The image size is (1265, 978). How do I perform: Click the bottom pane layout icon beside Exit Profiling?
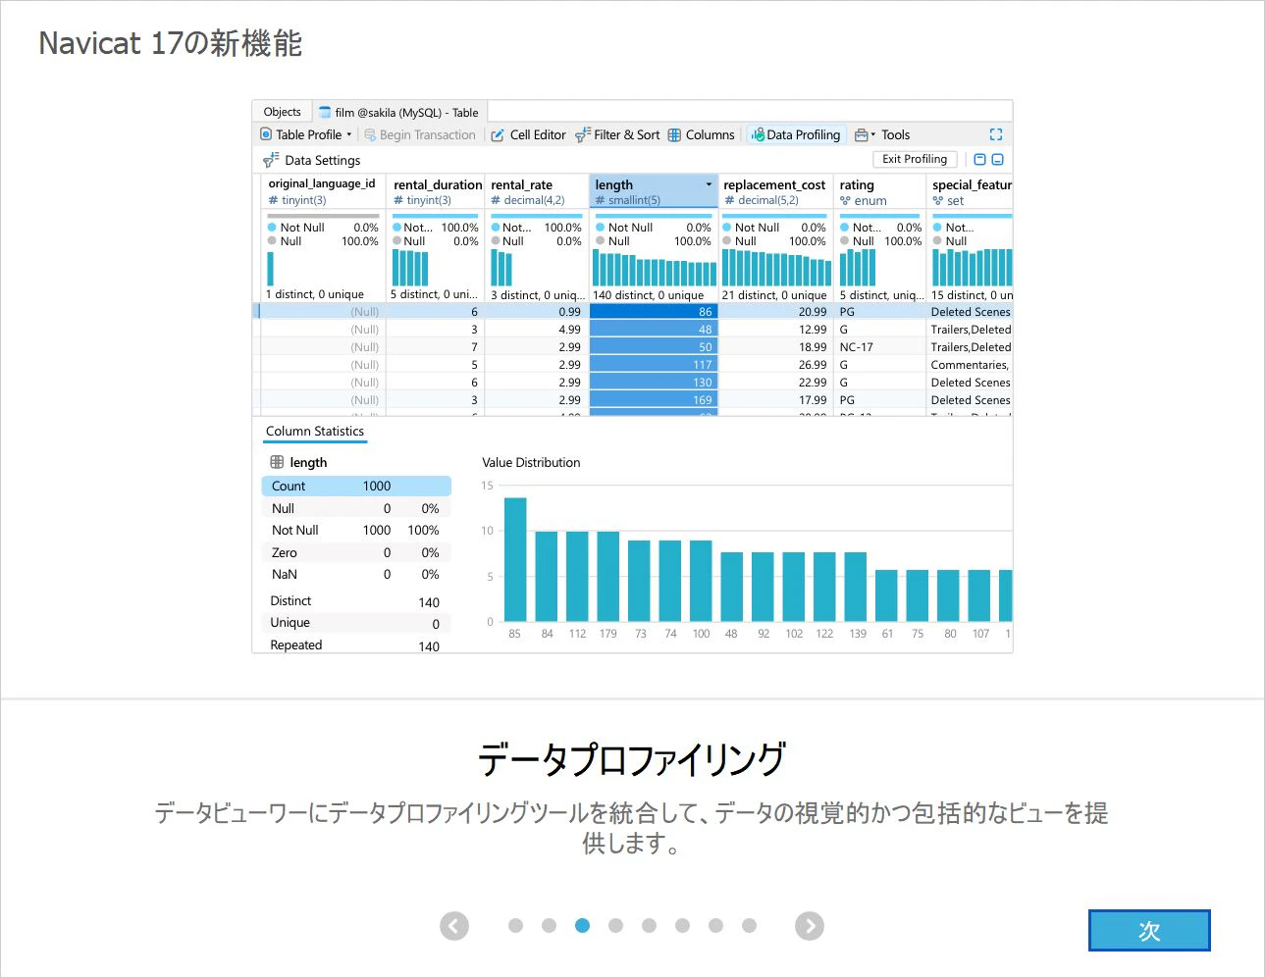tap(998, 159)
